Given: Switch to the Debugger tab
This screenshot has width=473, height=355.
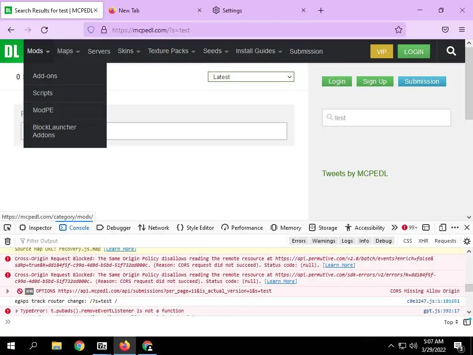Looking at the screenshot, I should 114,227.
